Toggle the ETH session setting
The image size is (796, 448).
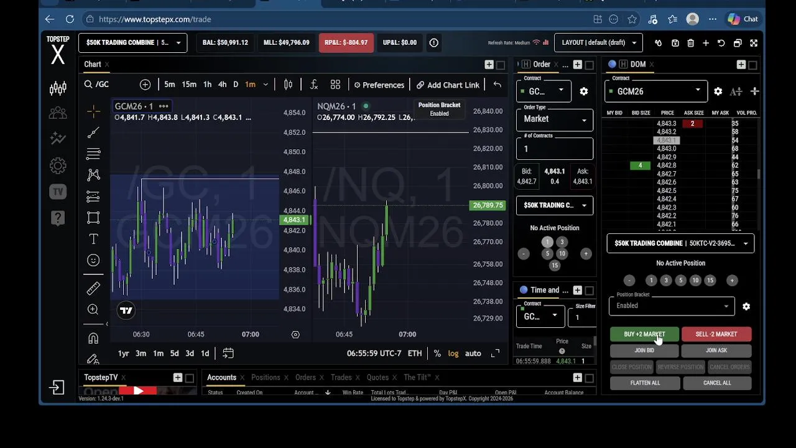[415, 353]
